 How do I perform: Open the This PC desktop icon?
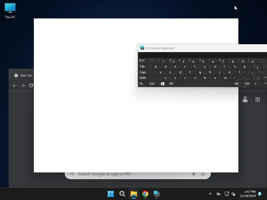point(10,11)
